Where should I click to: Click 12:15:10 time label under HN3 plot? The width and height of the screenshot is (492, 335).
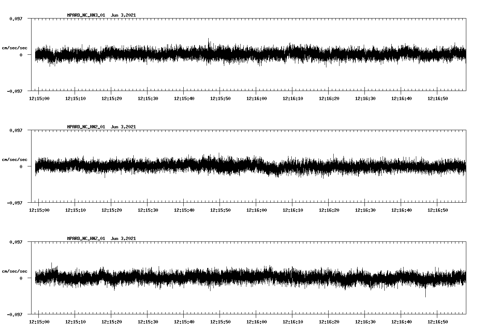75,99
